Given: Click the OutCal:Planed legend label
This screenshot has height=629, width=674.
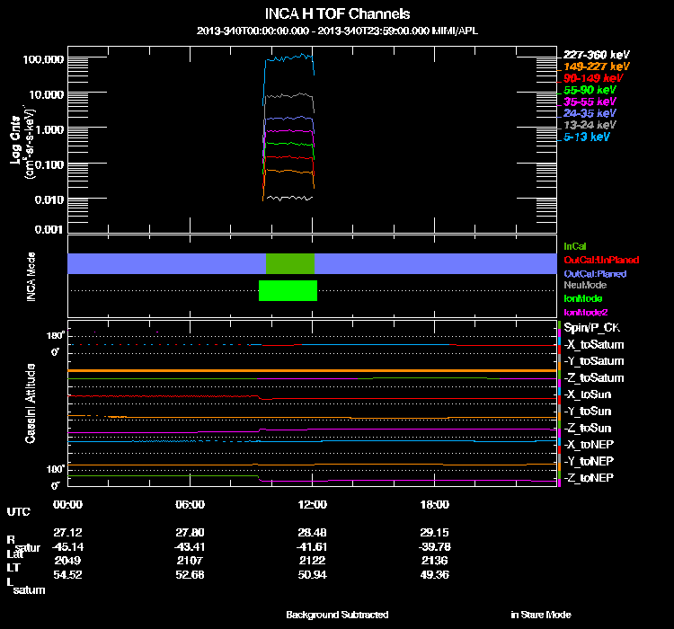Looking at the screenshot, I should tap(594, 273).
